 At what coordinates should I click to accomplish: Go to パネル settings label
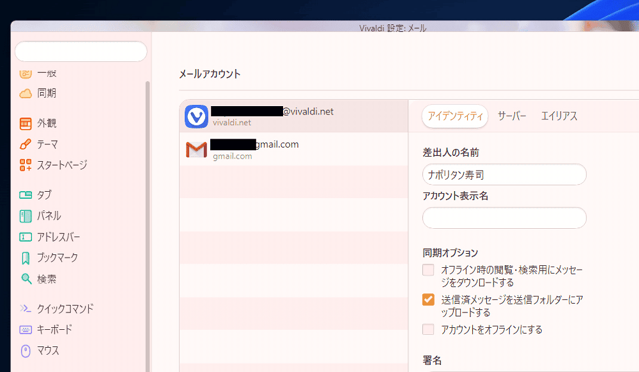(49, 215)
